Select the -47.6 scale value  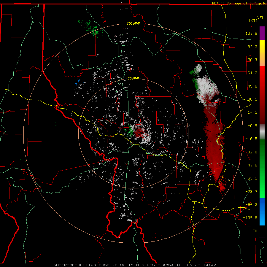point(251,165)
